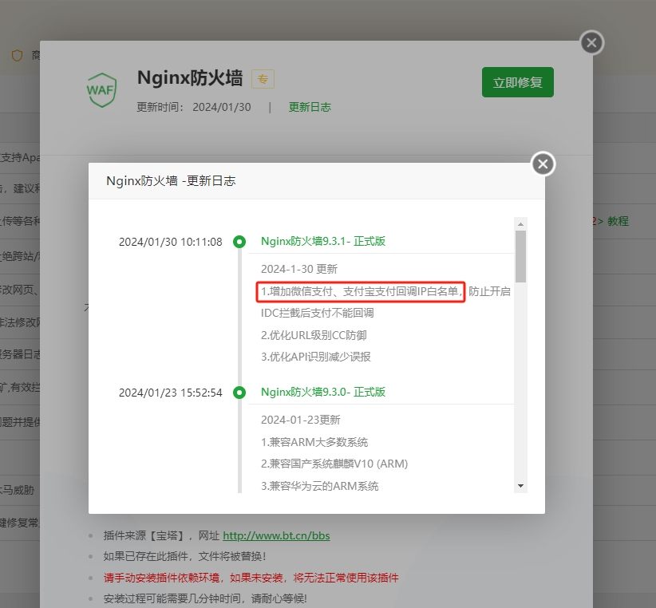Click text 2.兼容国产系统麒麟V10 (ARM)

point(334,464)
